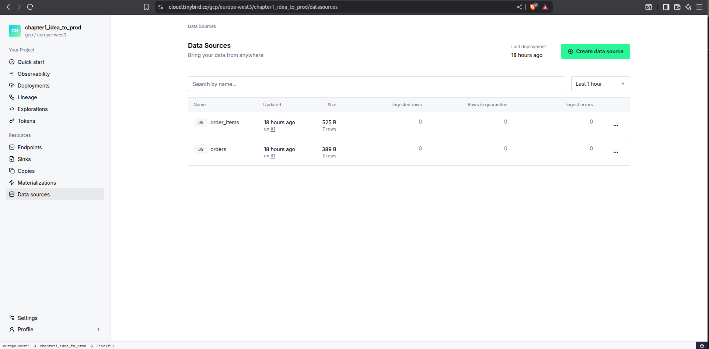Click the Create data source button
Image resolution: width=709 pixels, height=349 pixels.
(595, 51)
